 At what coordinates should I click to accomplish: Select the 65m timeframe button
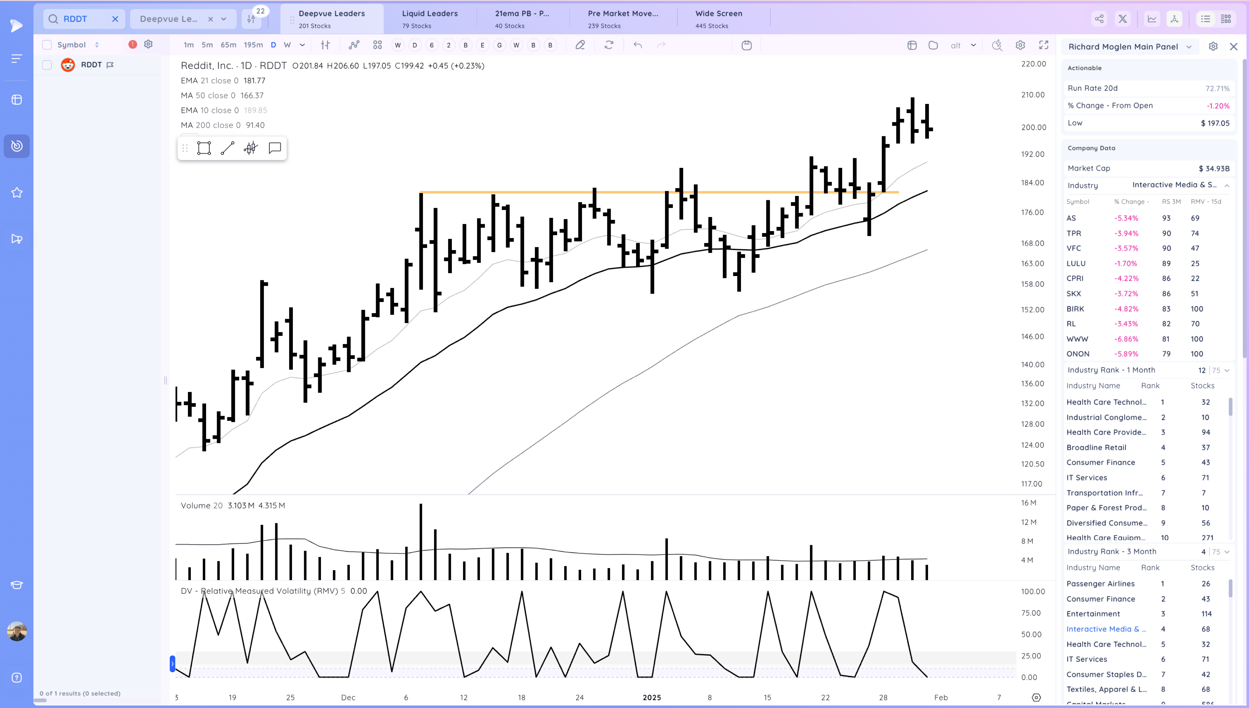(228, 45)
